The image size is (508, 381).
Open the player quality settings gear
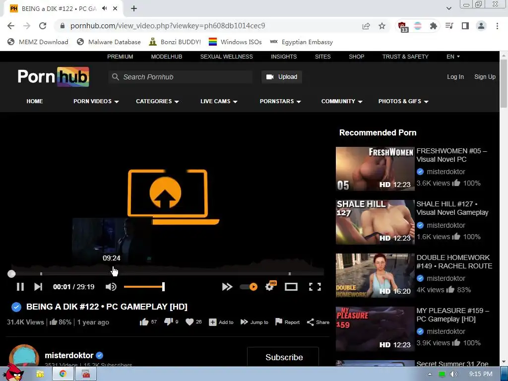(x=270, y=286)
